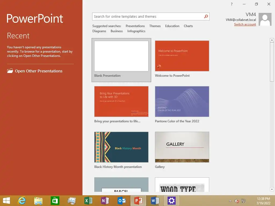Launch Internet Explorer from the taskbar
The width and height of the screenshot is (275, 206).
coord(22,201)
